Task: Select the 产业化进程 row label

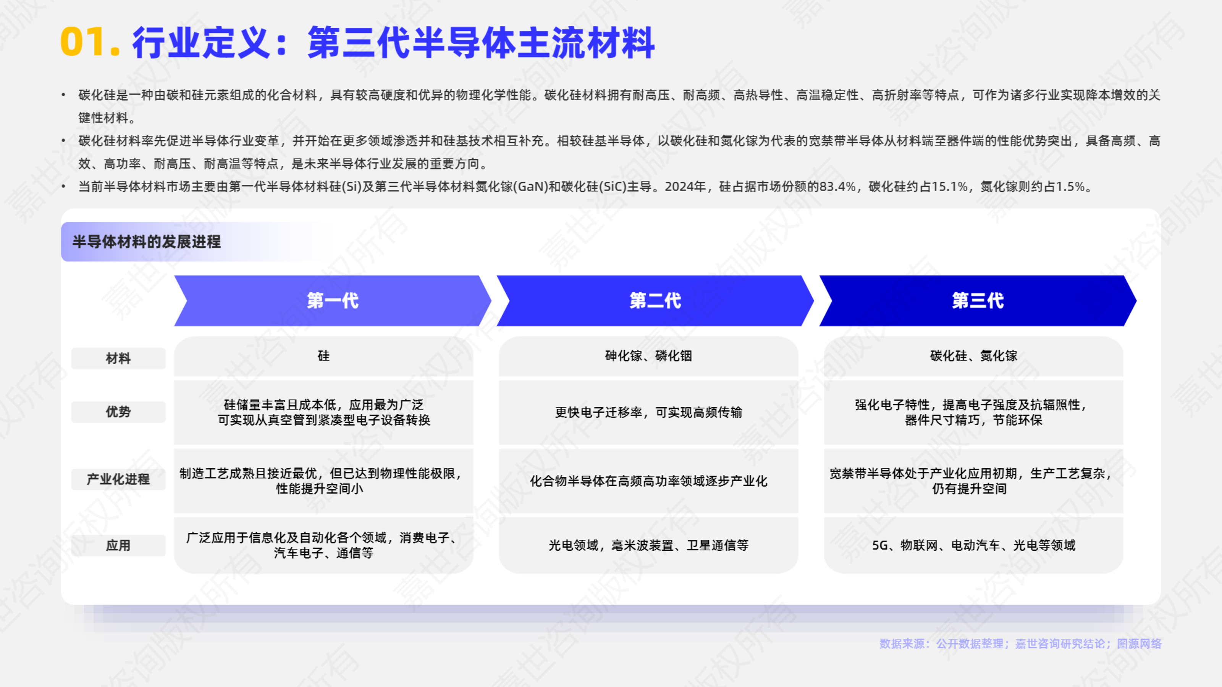Action: (x=118, y=479)
